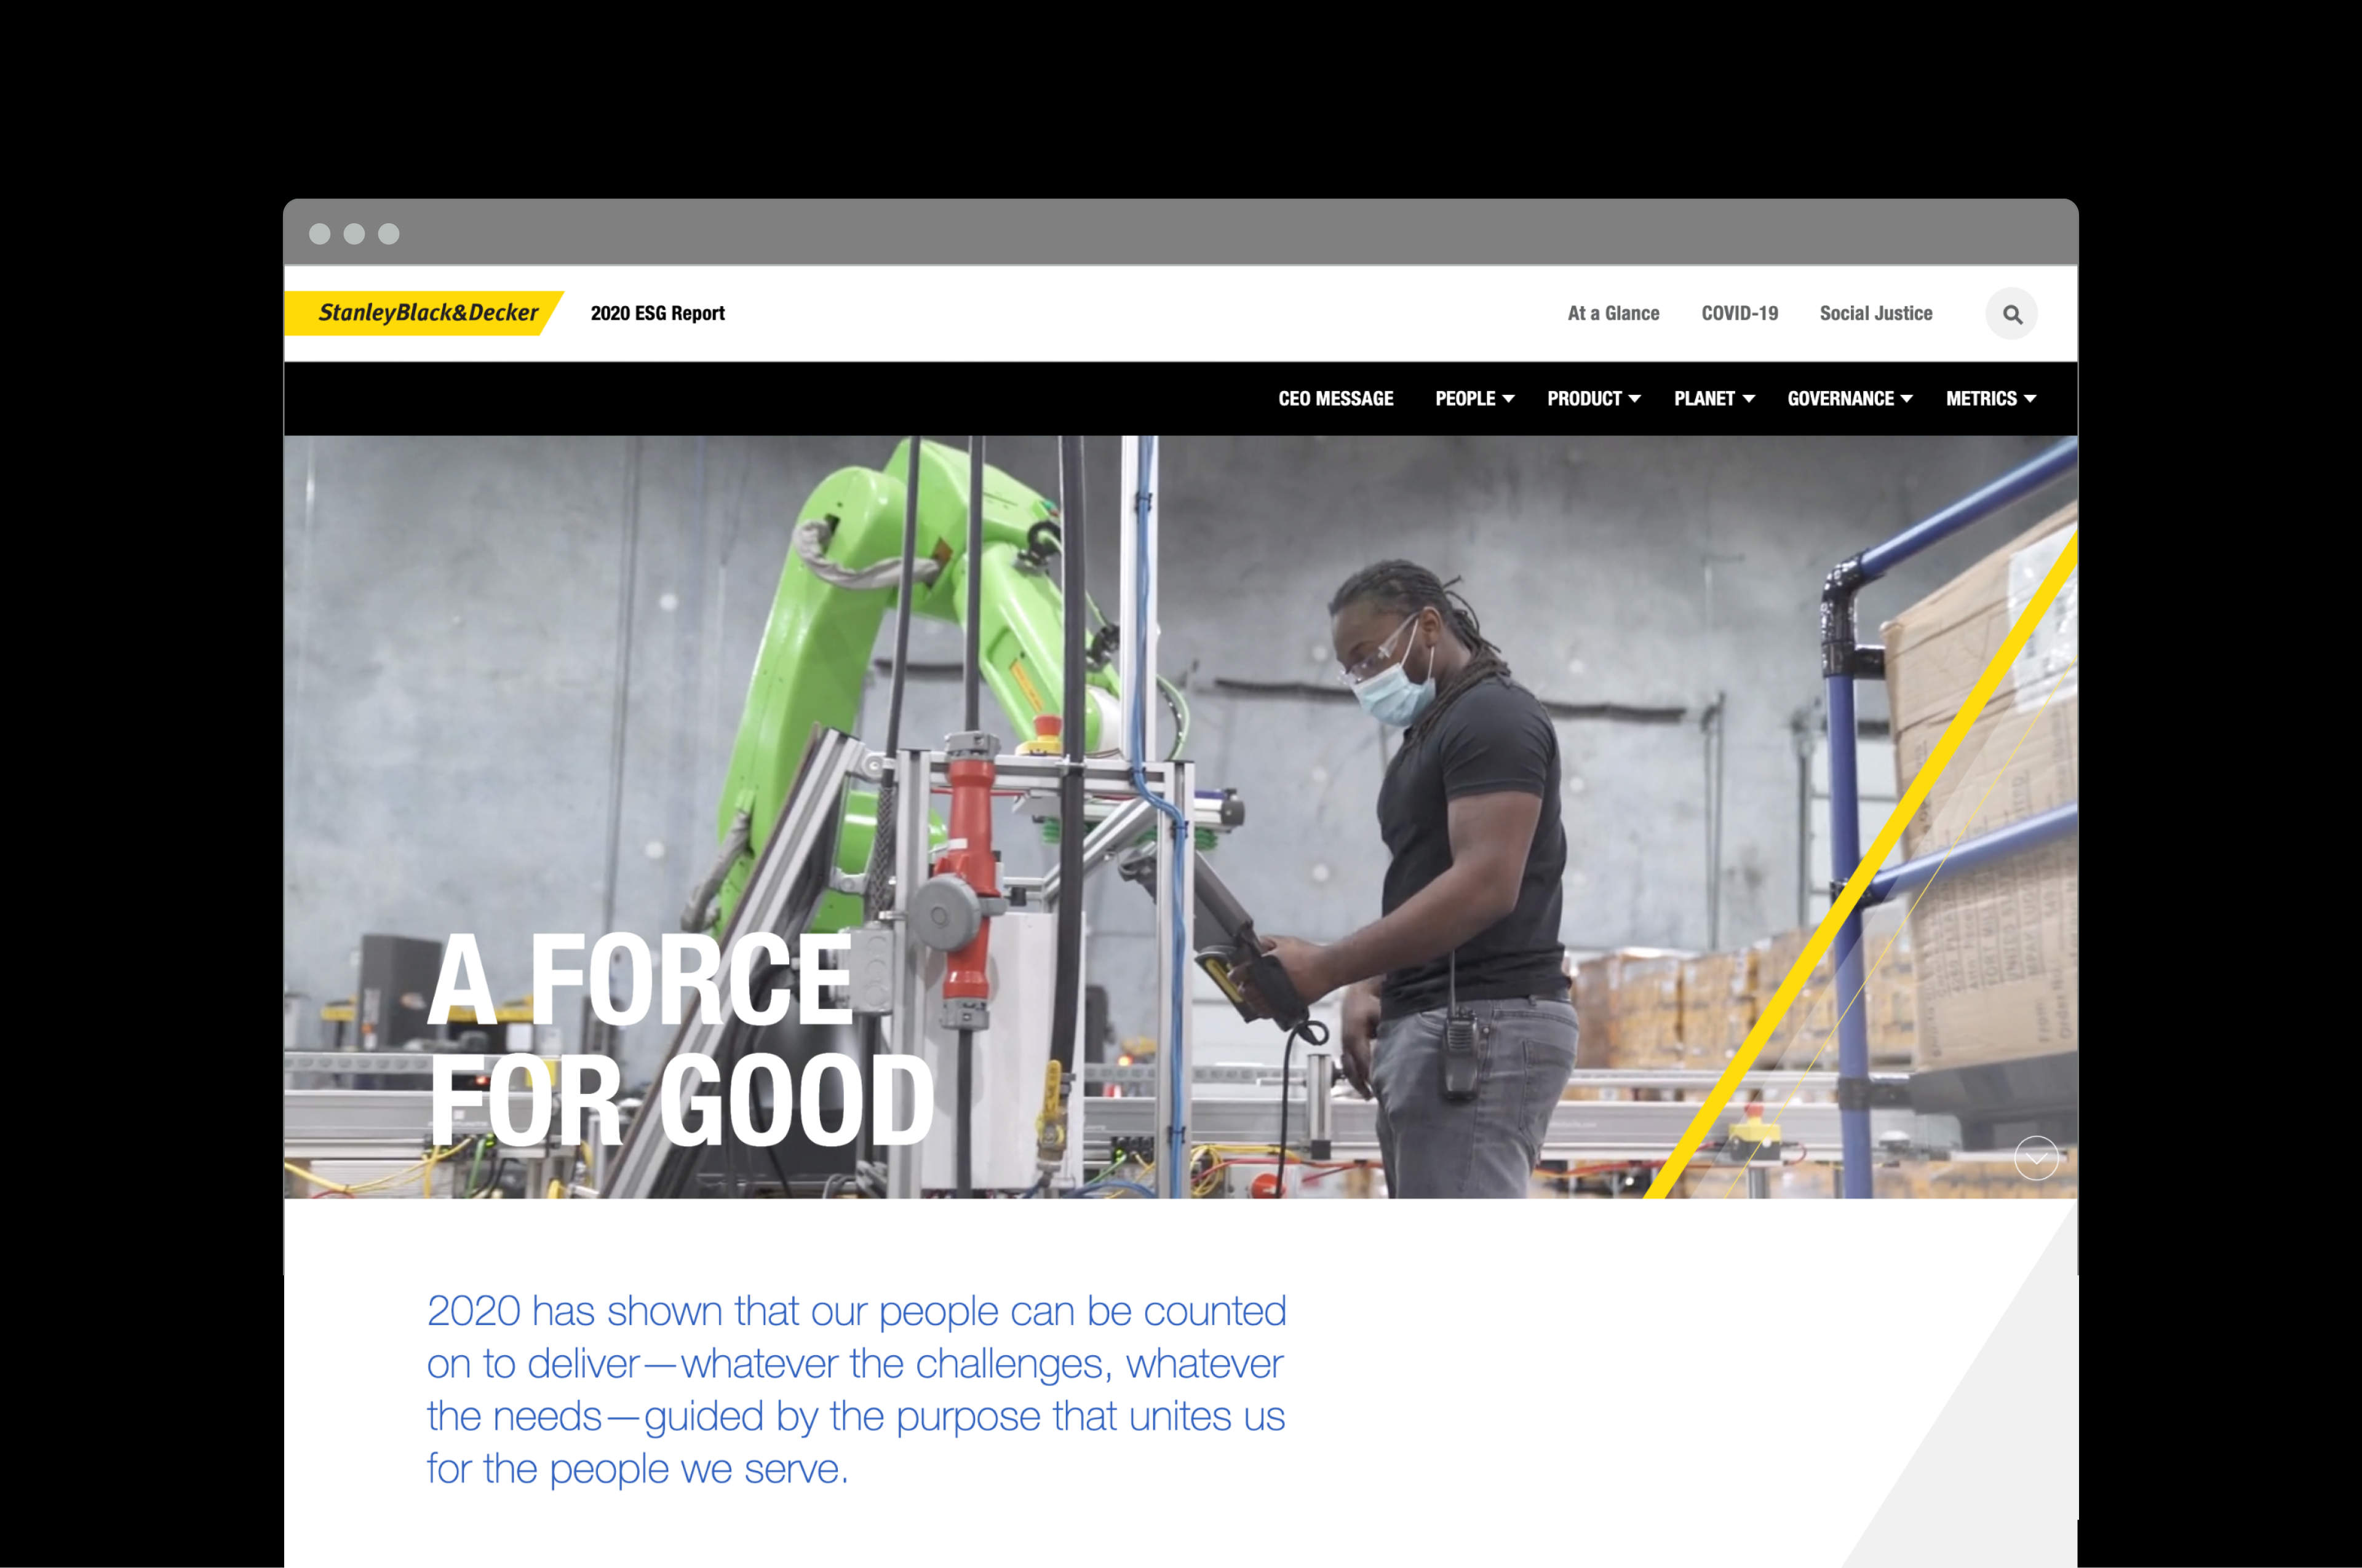Click the first gray window dot
Screen dimensions: 2362x1568
[x=320, y=234]
